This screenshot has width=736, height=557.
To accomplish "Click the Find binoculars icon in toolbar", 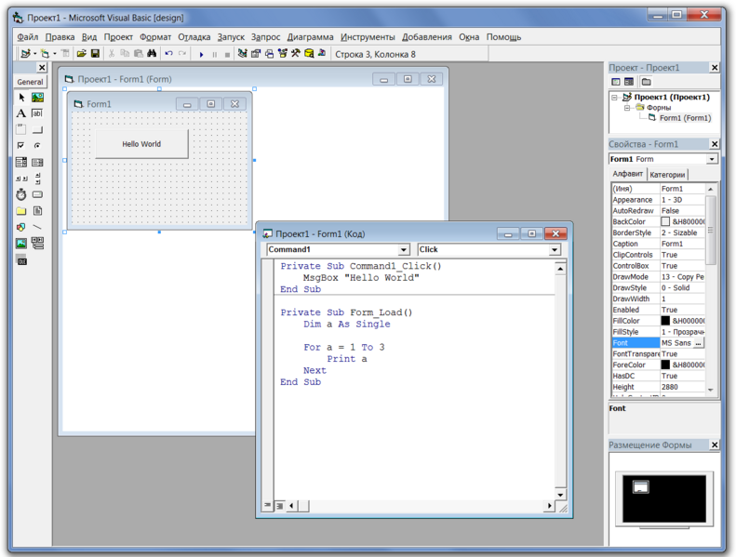I will pyautogui.click(x=152, y=54).
